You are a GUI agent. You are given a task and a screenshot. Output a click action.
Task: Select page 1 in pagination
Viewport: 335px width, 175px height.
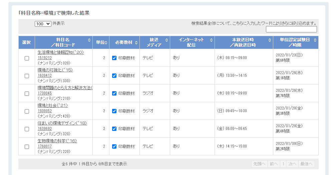283,164
